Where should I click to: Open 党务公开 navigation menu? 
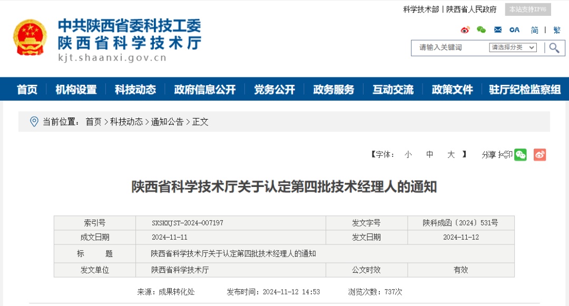(x=274, y=90)
